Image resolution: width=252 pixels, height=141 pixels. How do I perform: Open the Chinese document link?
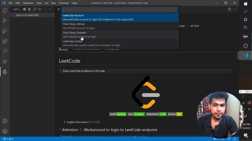(94, 122)
